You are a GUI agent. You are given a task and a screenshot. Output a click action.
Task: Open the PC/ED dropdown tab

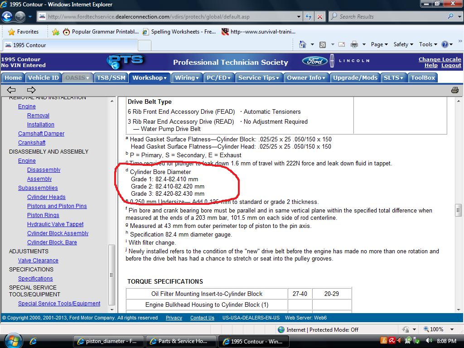point(218,77)
